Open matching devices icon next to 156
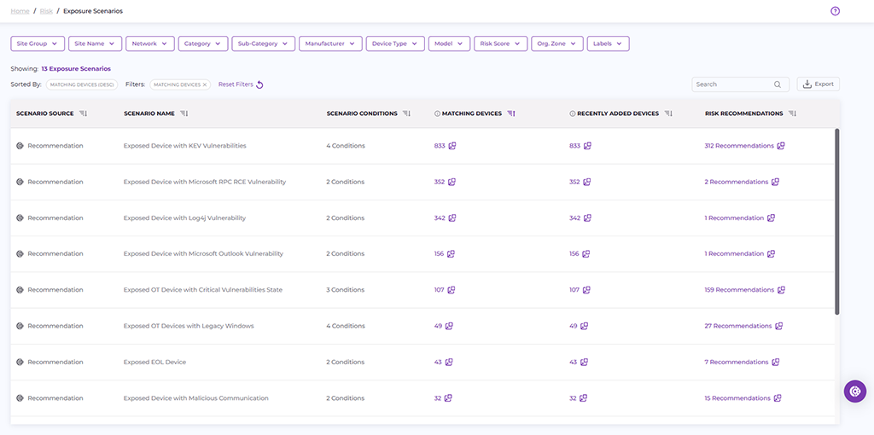Viewport: 874px width, 435px height. click(451, 254)
